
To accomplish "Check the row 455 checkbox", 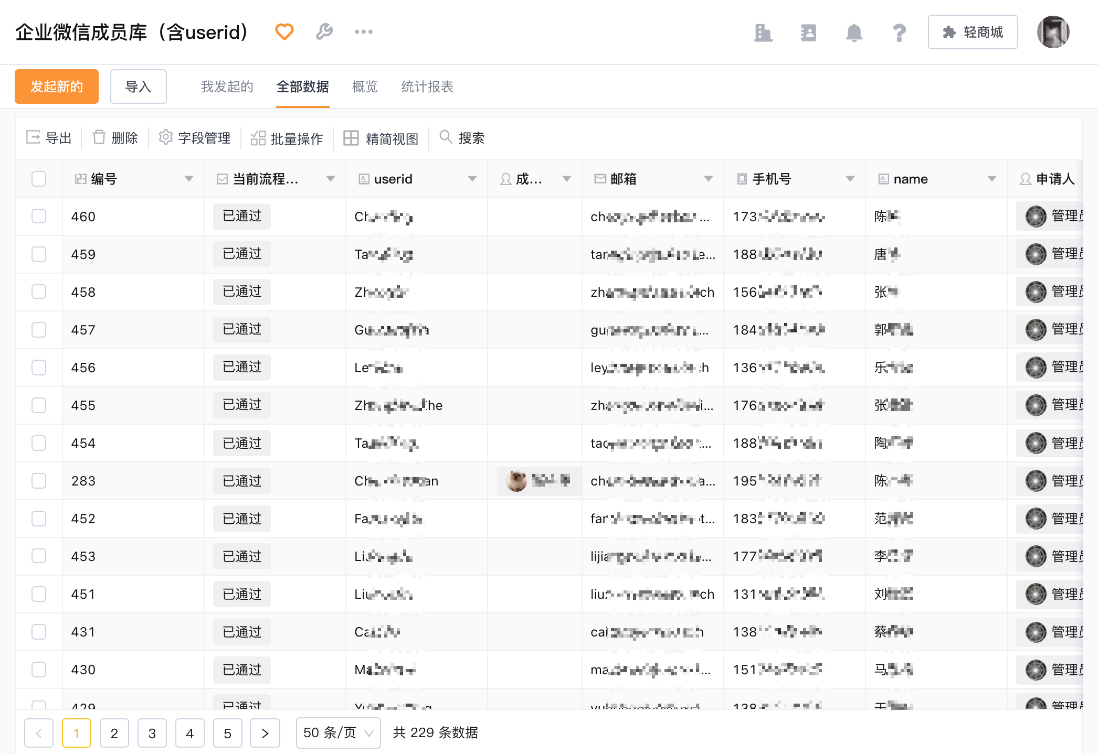I will click(x=39, y=405).
